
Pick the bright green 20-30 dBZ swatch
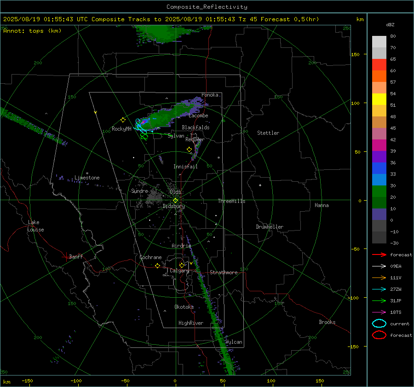click(x=379, y=191)
